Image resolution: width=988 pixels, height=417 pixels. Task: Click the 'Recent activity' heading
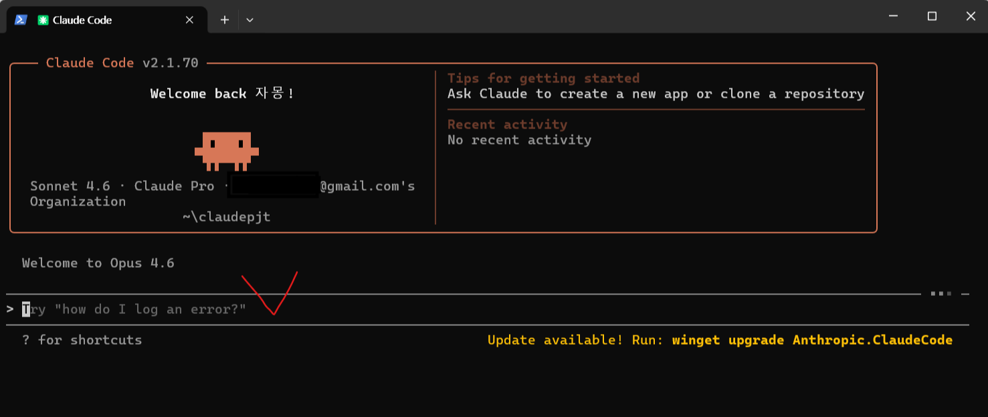pos(507,124)
